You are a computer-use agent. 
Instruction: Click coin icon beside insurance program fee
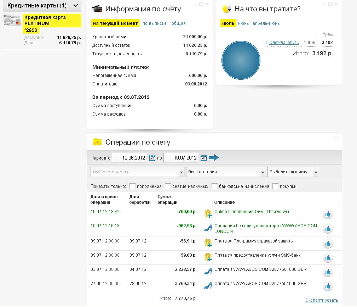point(208,243)
